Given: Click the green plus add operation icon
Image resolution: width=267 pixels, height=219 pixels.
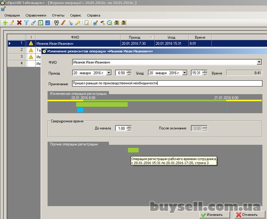Looking at the screenshot, I should pos(5,23).
